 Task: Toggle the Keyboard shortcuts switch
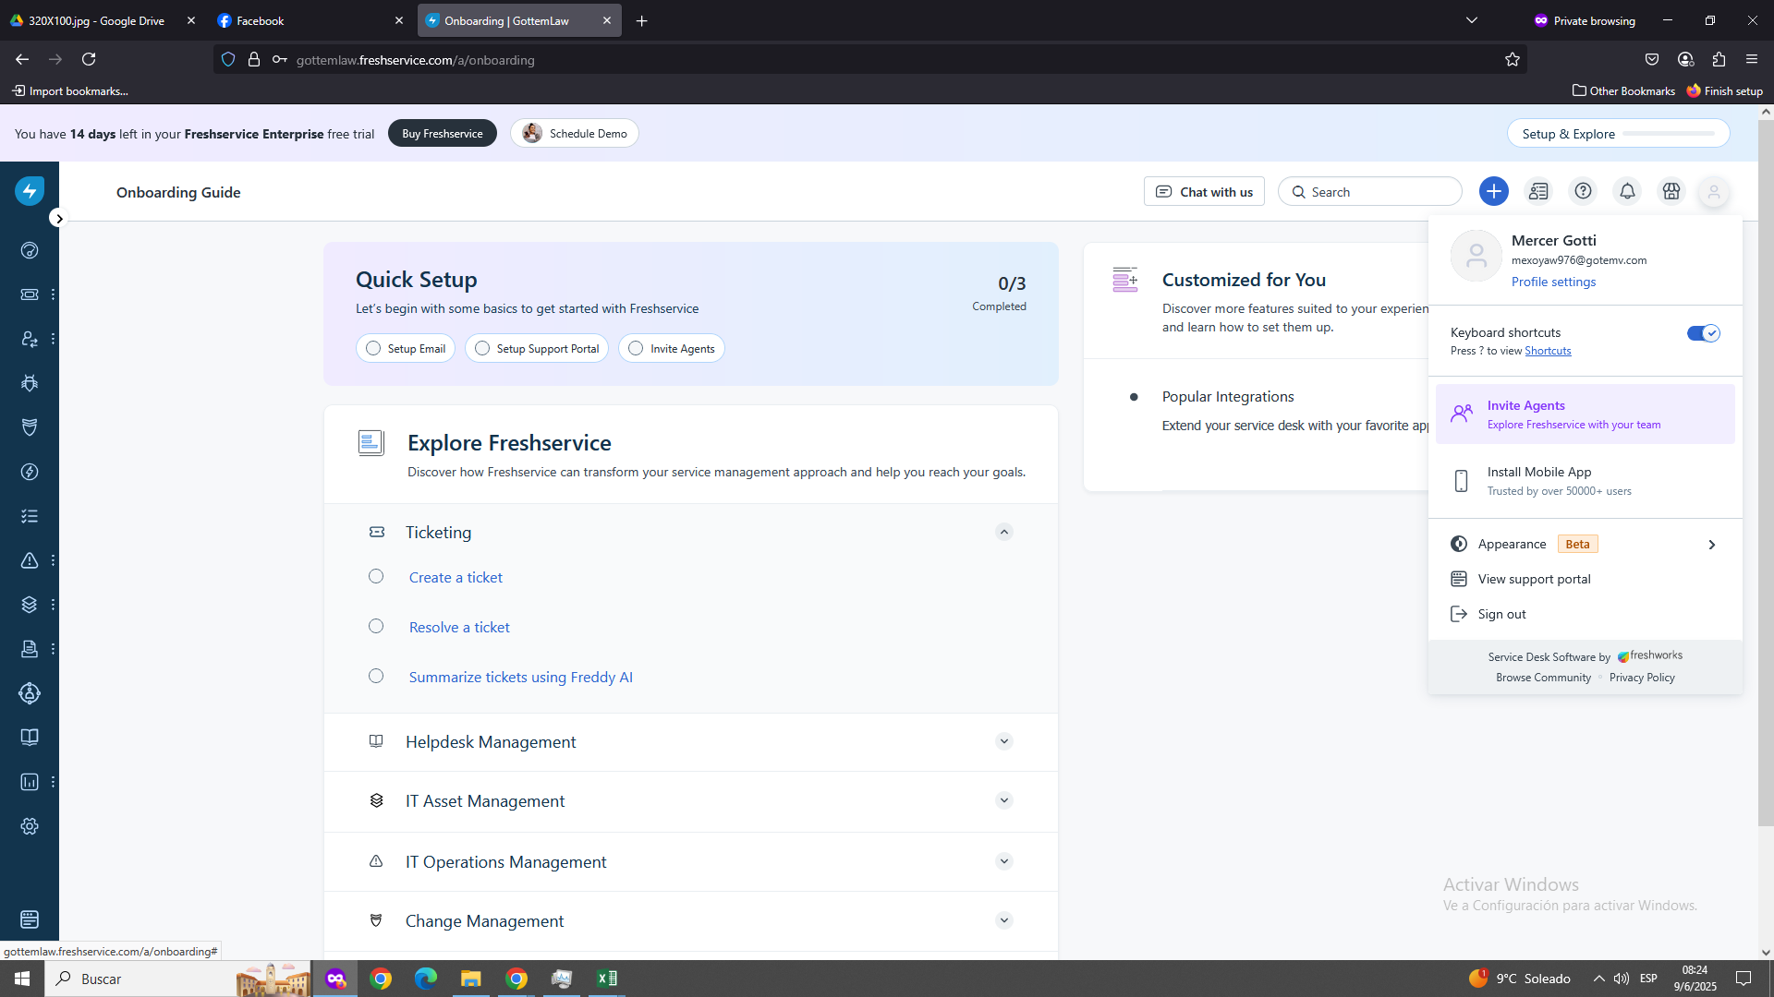point(1703,333)
